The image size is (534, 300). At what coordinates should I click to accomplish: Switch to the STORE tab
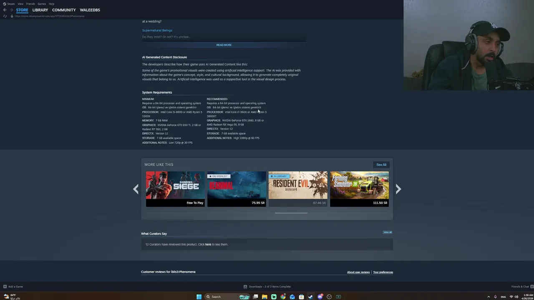click(22, 10)
